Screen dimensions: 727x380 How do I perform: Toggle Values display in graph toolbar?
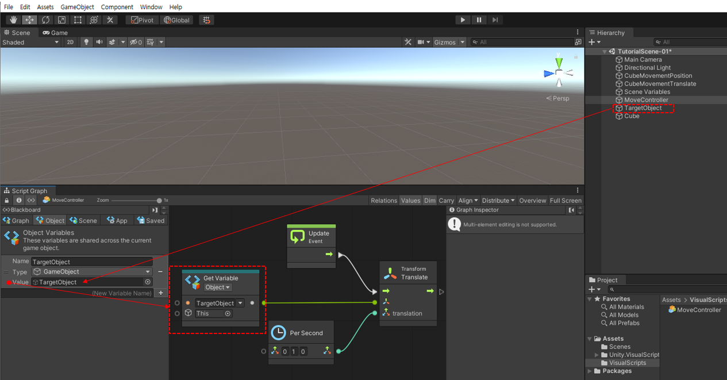[410, 200]
